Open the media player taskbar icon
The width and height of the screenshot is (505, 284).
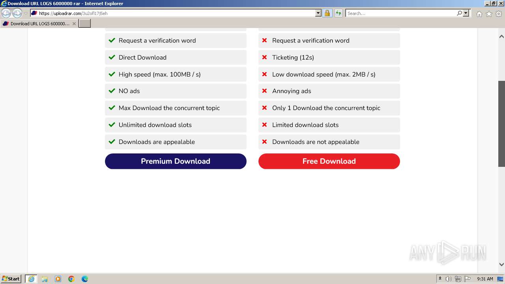coord(58,279)
